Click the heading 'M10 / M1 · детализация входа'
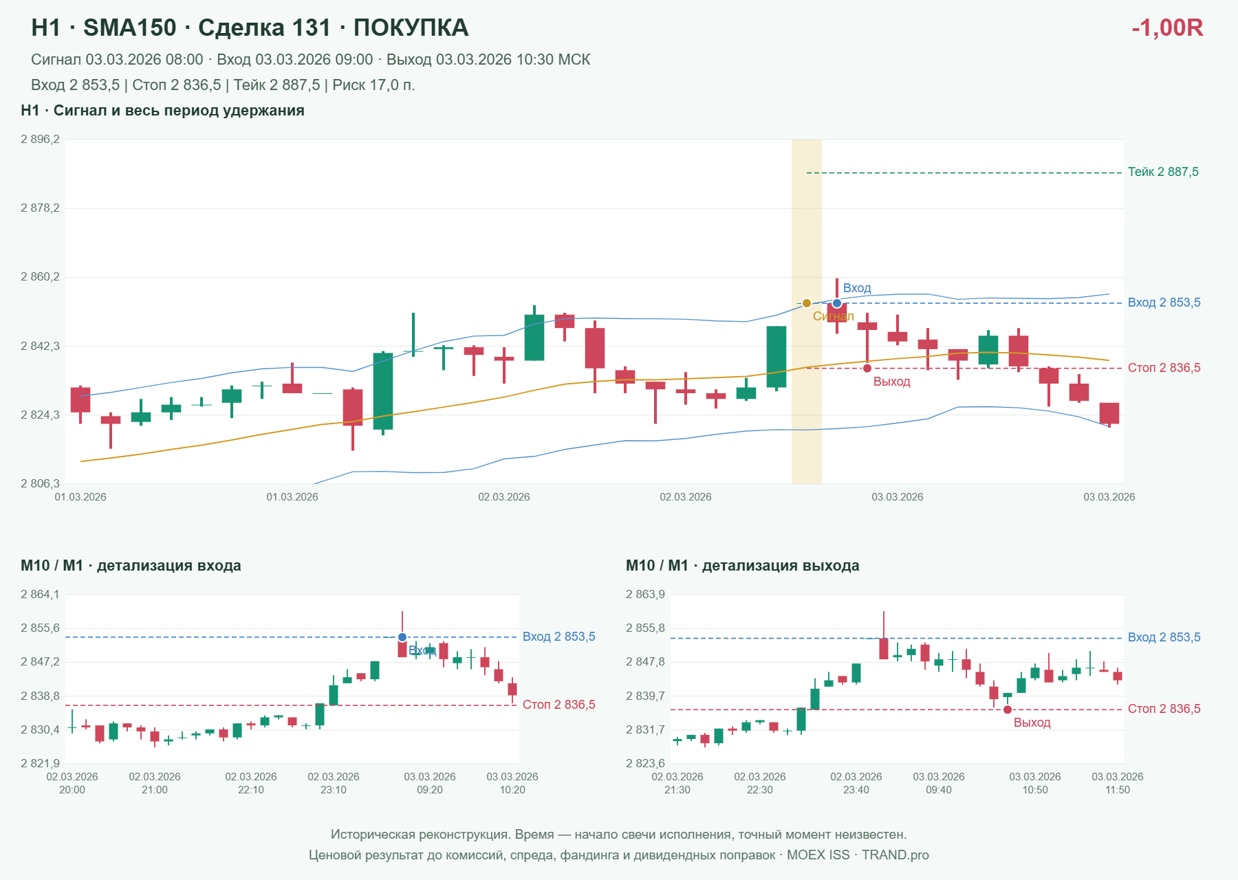This screenshot has width=1238, height=880. pyautogui.click(x=131, y=566)
